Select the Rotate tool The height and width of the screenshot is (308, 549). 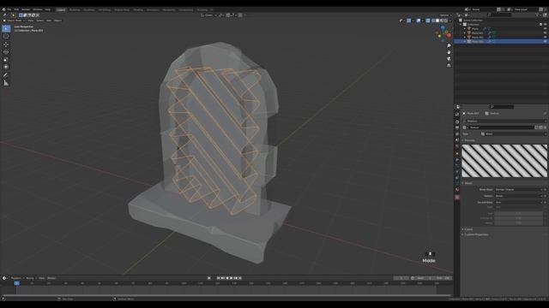[6, 52]
